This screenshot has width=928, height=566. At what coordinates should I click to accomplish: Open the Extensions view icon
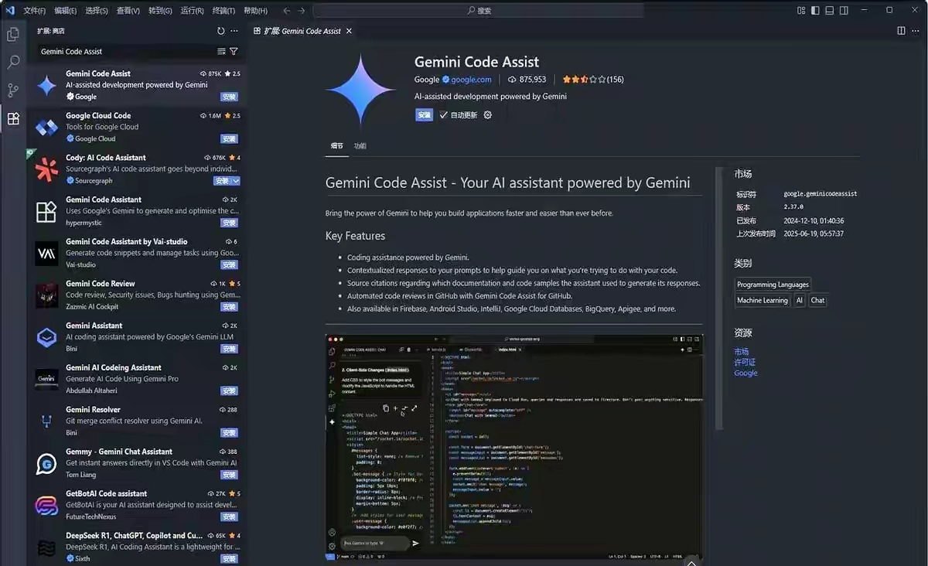click(x=13, y=118)
